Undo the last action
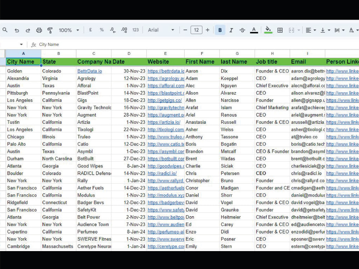 17,30
